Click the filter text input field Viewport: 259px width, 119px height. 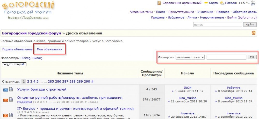pyautogui.click(x=226, y=57)
